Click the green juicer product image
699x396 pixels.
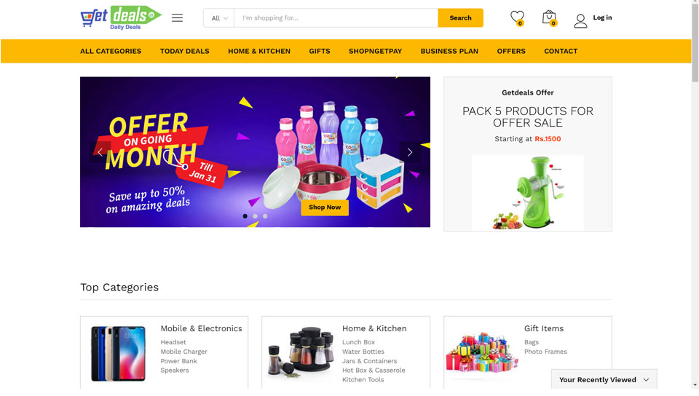pos(528,192)
